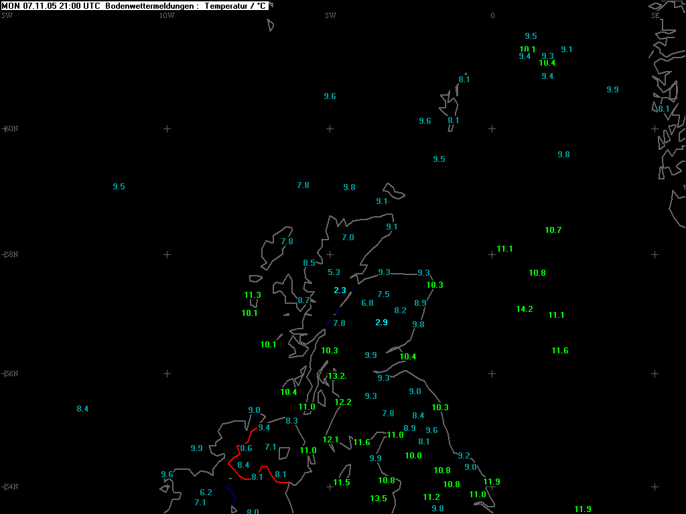The height and width of the screenshot is (514, 686).
Task: Click the 14.2 temperature reading over the North Sea
Action: (x=525, y=309)
